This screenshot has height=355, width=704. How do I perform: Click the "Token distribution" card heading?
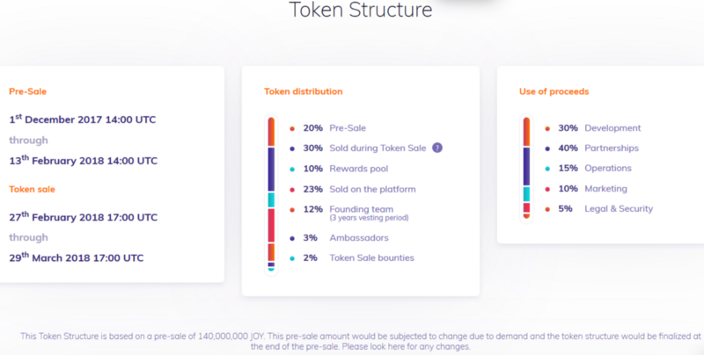[x=303, y=91]
